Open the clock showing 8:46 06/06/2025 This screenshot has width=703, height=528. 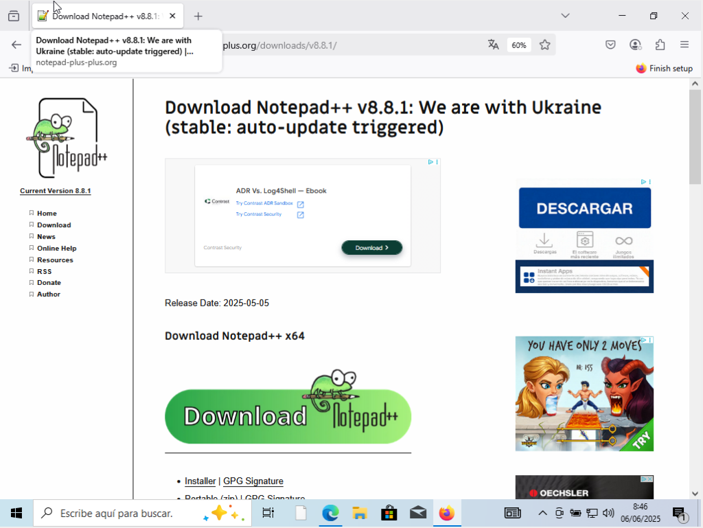point(641,513)
